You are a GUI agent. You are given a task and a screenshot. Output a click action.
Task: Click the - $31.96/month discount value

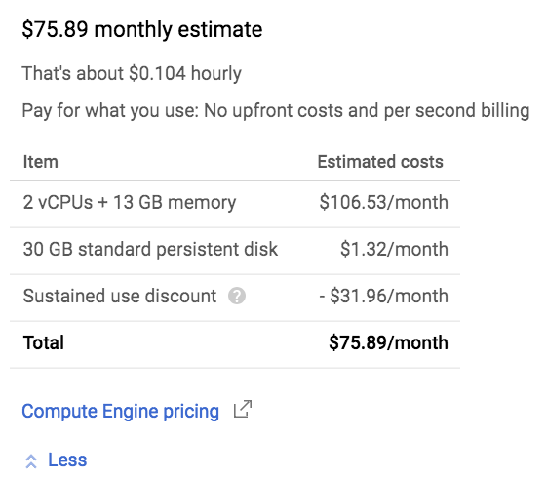pyautogui.click(x=384, y=296)
